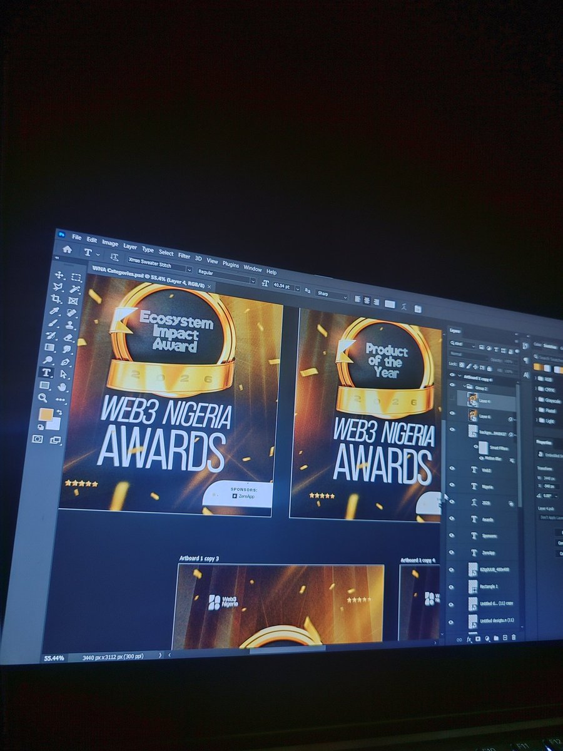563x751 pixels.
Task: Hide the Sponsors text layer
Action: click(x=452, y=536)
